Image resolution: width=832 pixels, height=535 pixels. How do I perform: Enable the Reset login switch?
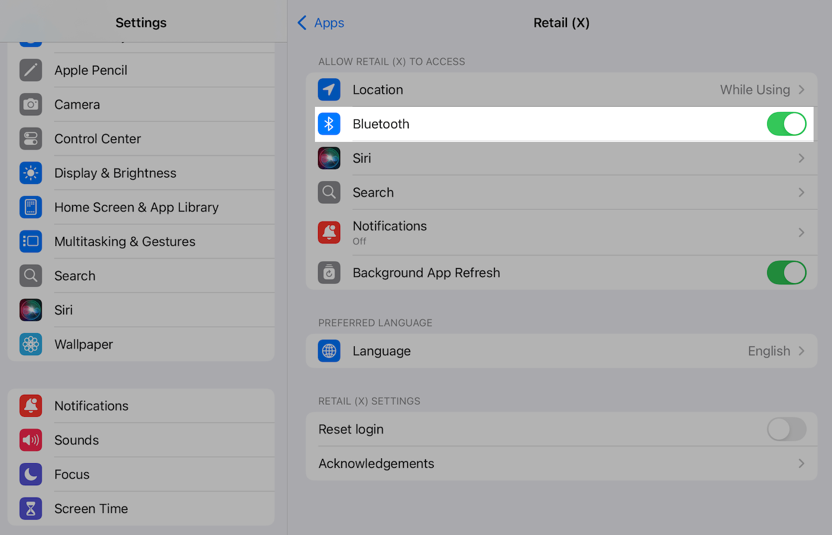(x=786, y=429)
